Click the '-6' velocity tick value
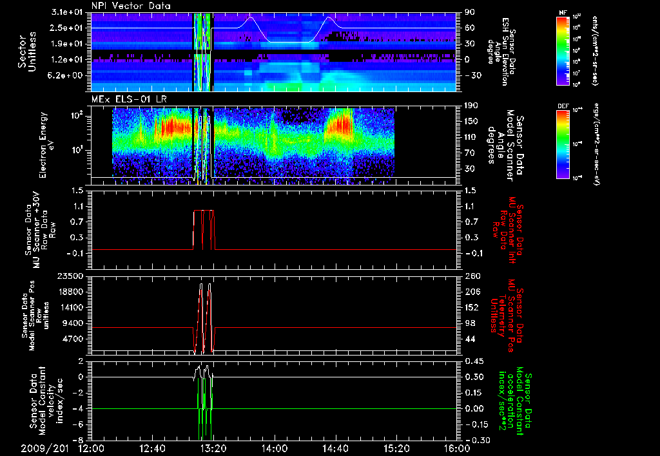Image resolution: width=660 pixels, height=456 pixels. (78, 424)
